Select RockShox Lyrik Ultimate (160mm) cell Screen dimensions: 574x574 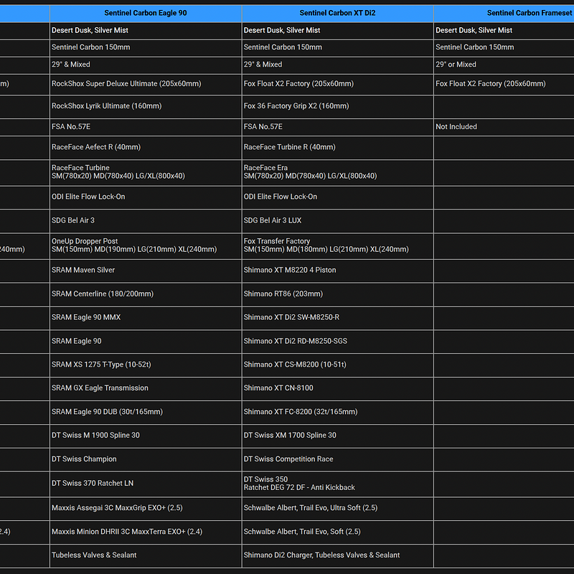[x=146, y=106]
